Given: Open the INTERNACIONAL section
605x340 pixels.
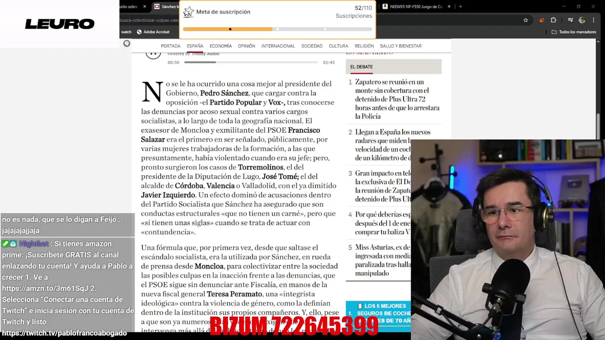Looking at the screenshot, I should click(278, 46).
